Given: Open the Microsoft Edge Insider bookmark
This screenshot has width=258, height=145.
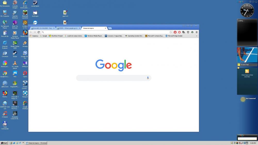Looking at the screenshot, I should (x=174, y=36).
